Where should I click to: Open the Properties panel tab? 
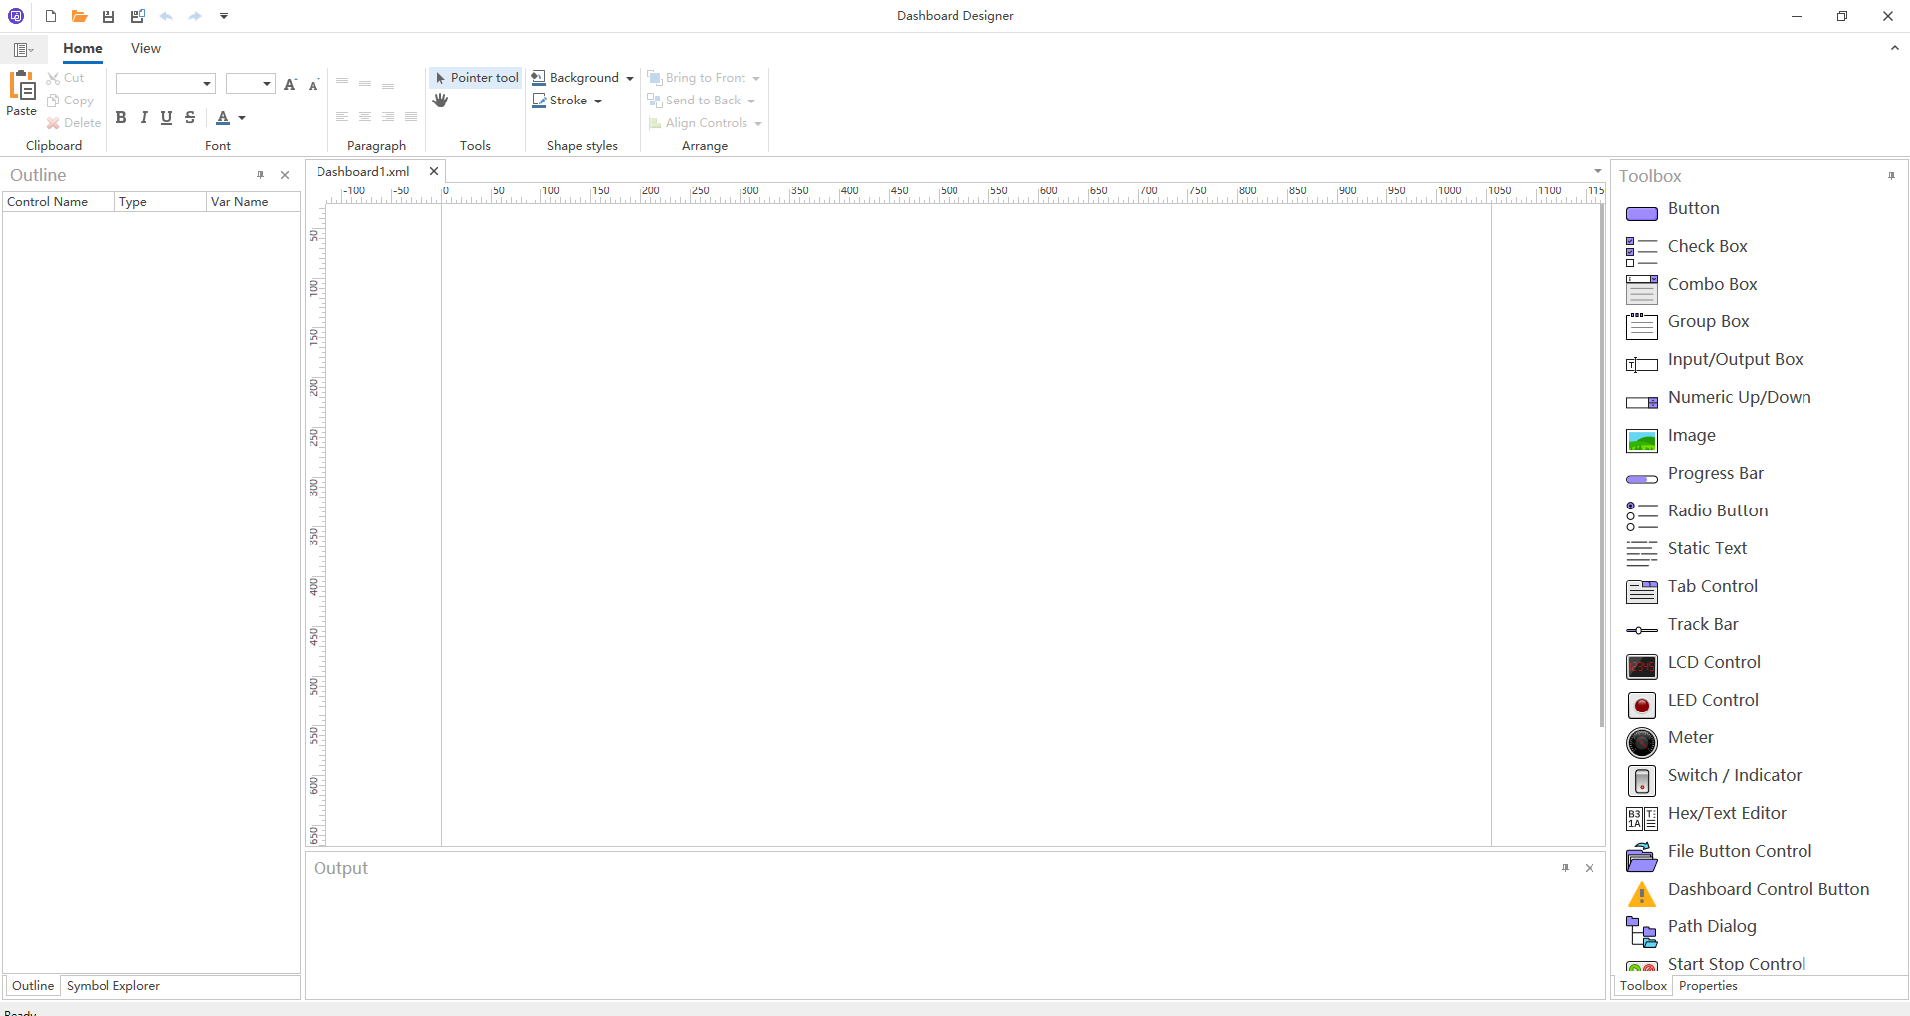click(1707, 986)
